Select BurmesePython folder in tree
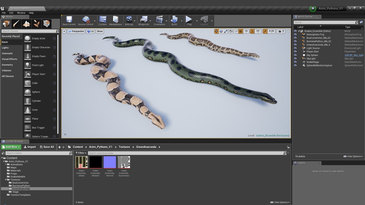The width and height of the screenshot is (365, 205). (x=21, y=186)
